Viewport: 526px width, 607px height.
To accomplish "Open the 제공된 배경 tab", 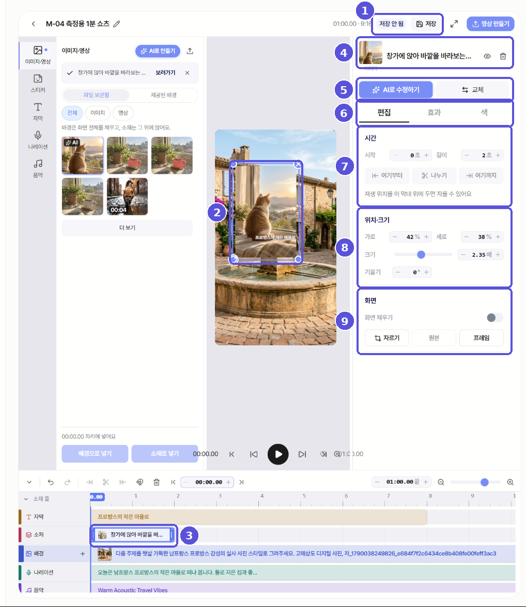I will tap(164, 95).
